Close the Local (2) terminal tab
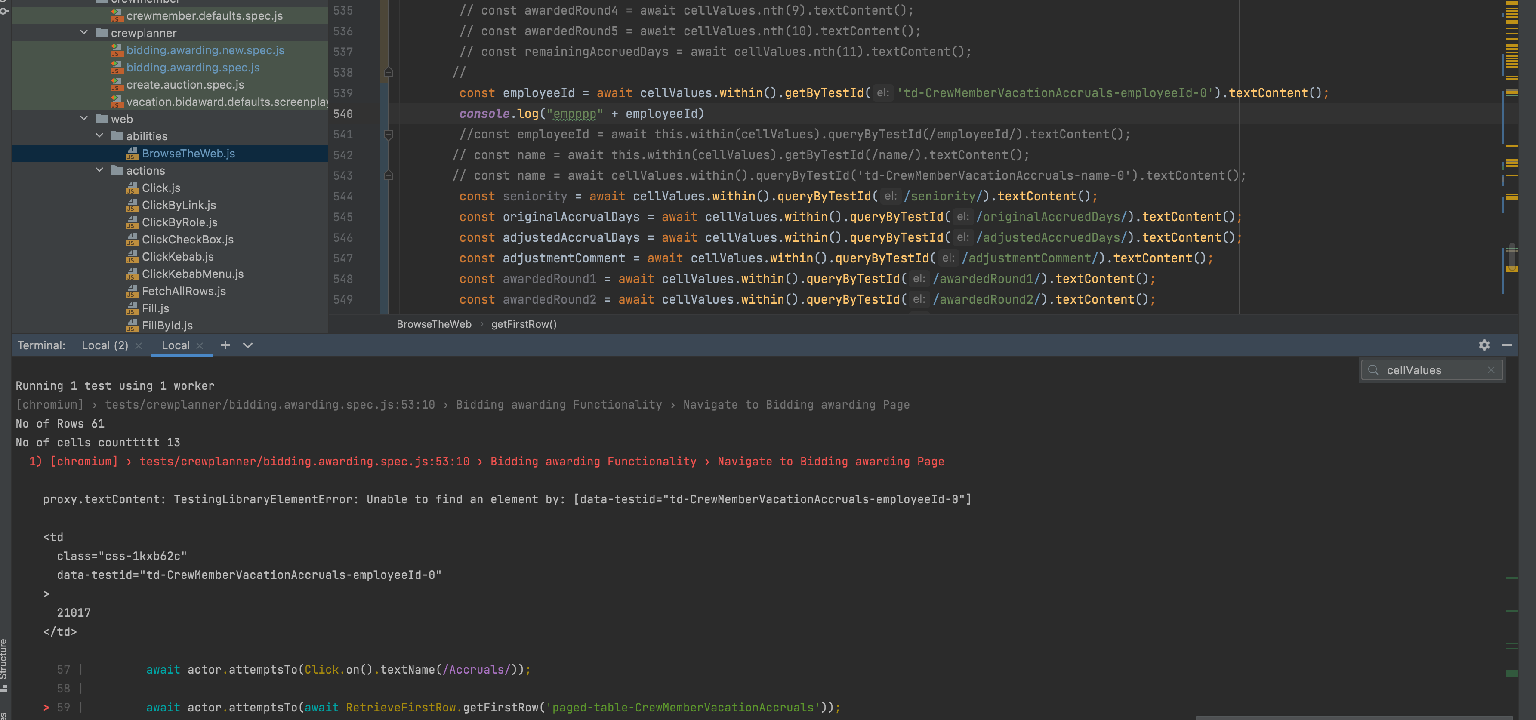The width and height of the screenshot is (1536, 720). tap(139, 346)
